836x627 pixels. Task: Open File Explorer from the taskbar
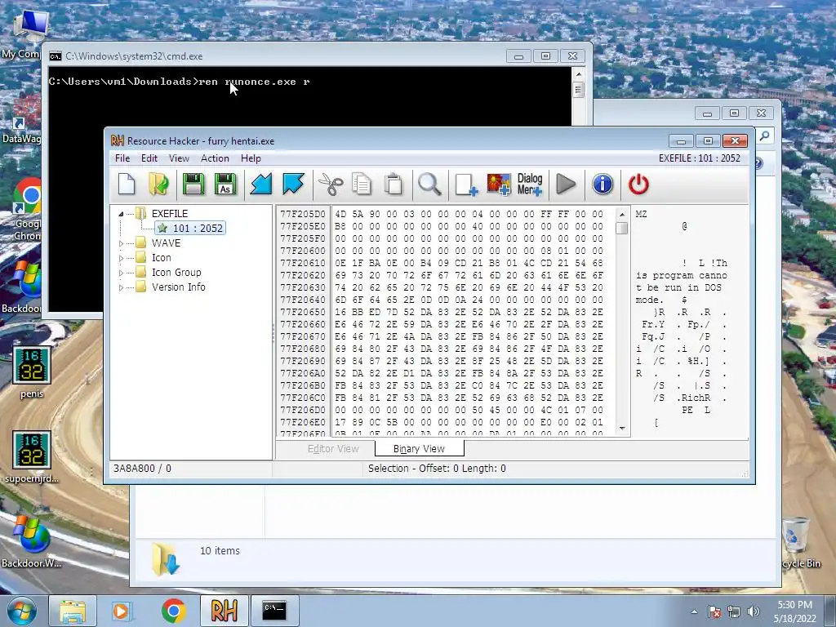pyautogui.click(x=73, y=611)
